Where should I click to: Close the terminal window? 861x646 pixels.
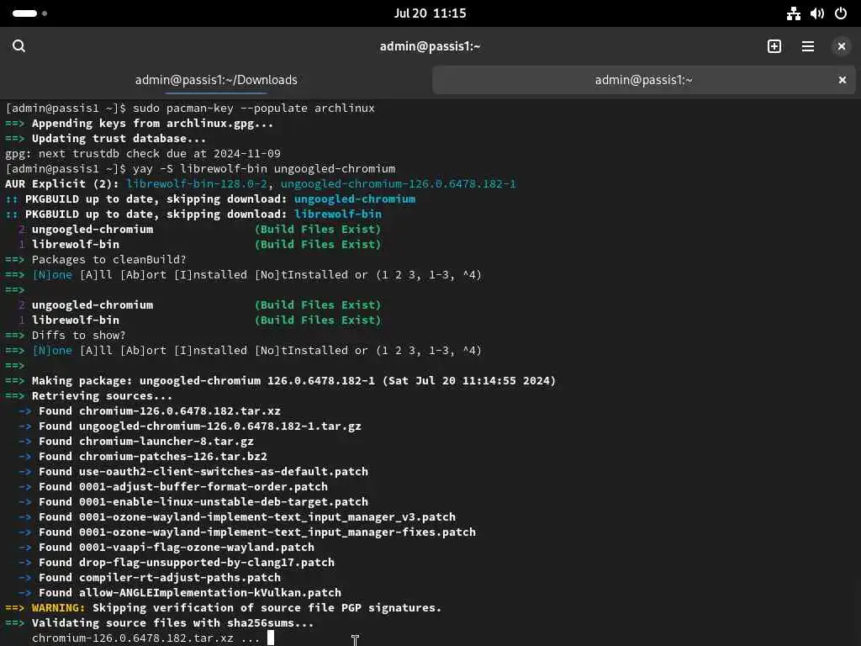(x=841, y=47)
